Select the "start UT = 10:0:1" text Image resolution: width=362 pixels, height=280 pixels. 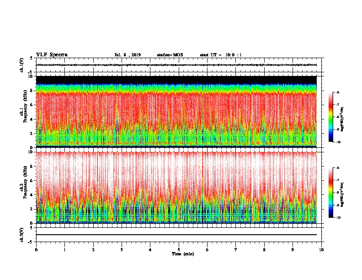pos(221,55)
